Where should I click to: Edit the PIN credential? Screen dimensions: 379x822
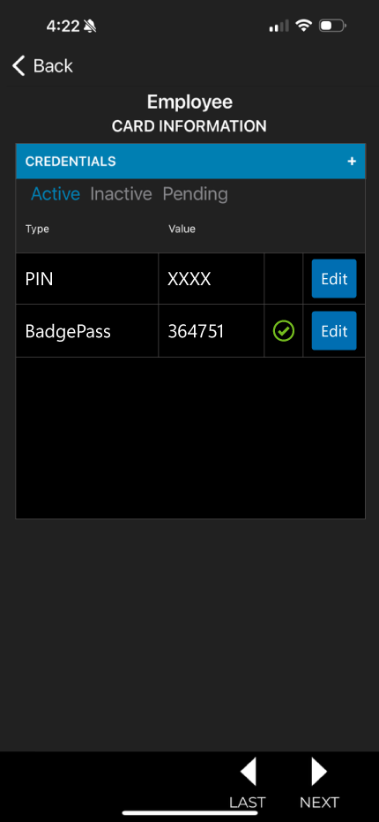coord(334,278)
